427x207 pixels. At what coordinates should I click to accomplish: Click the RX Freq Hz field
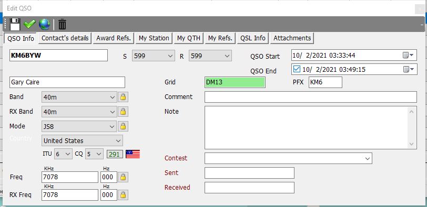[109, 195]
